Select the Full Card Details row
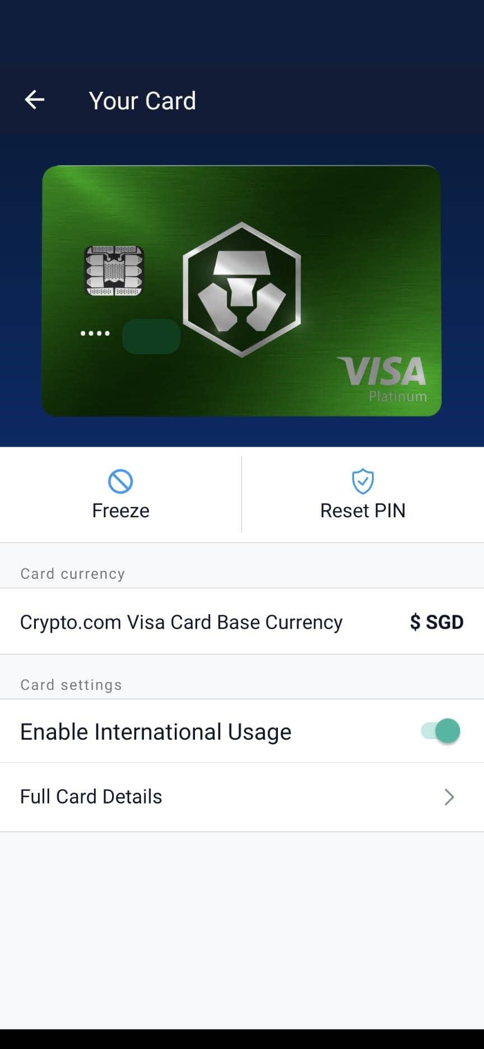 [x=242, y=797]
